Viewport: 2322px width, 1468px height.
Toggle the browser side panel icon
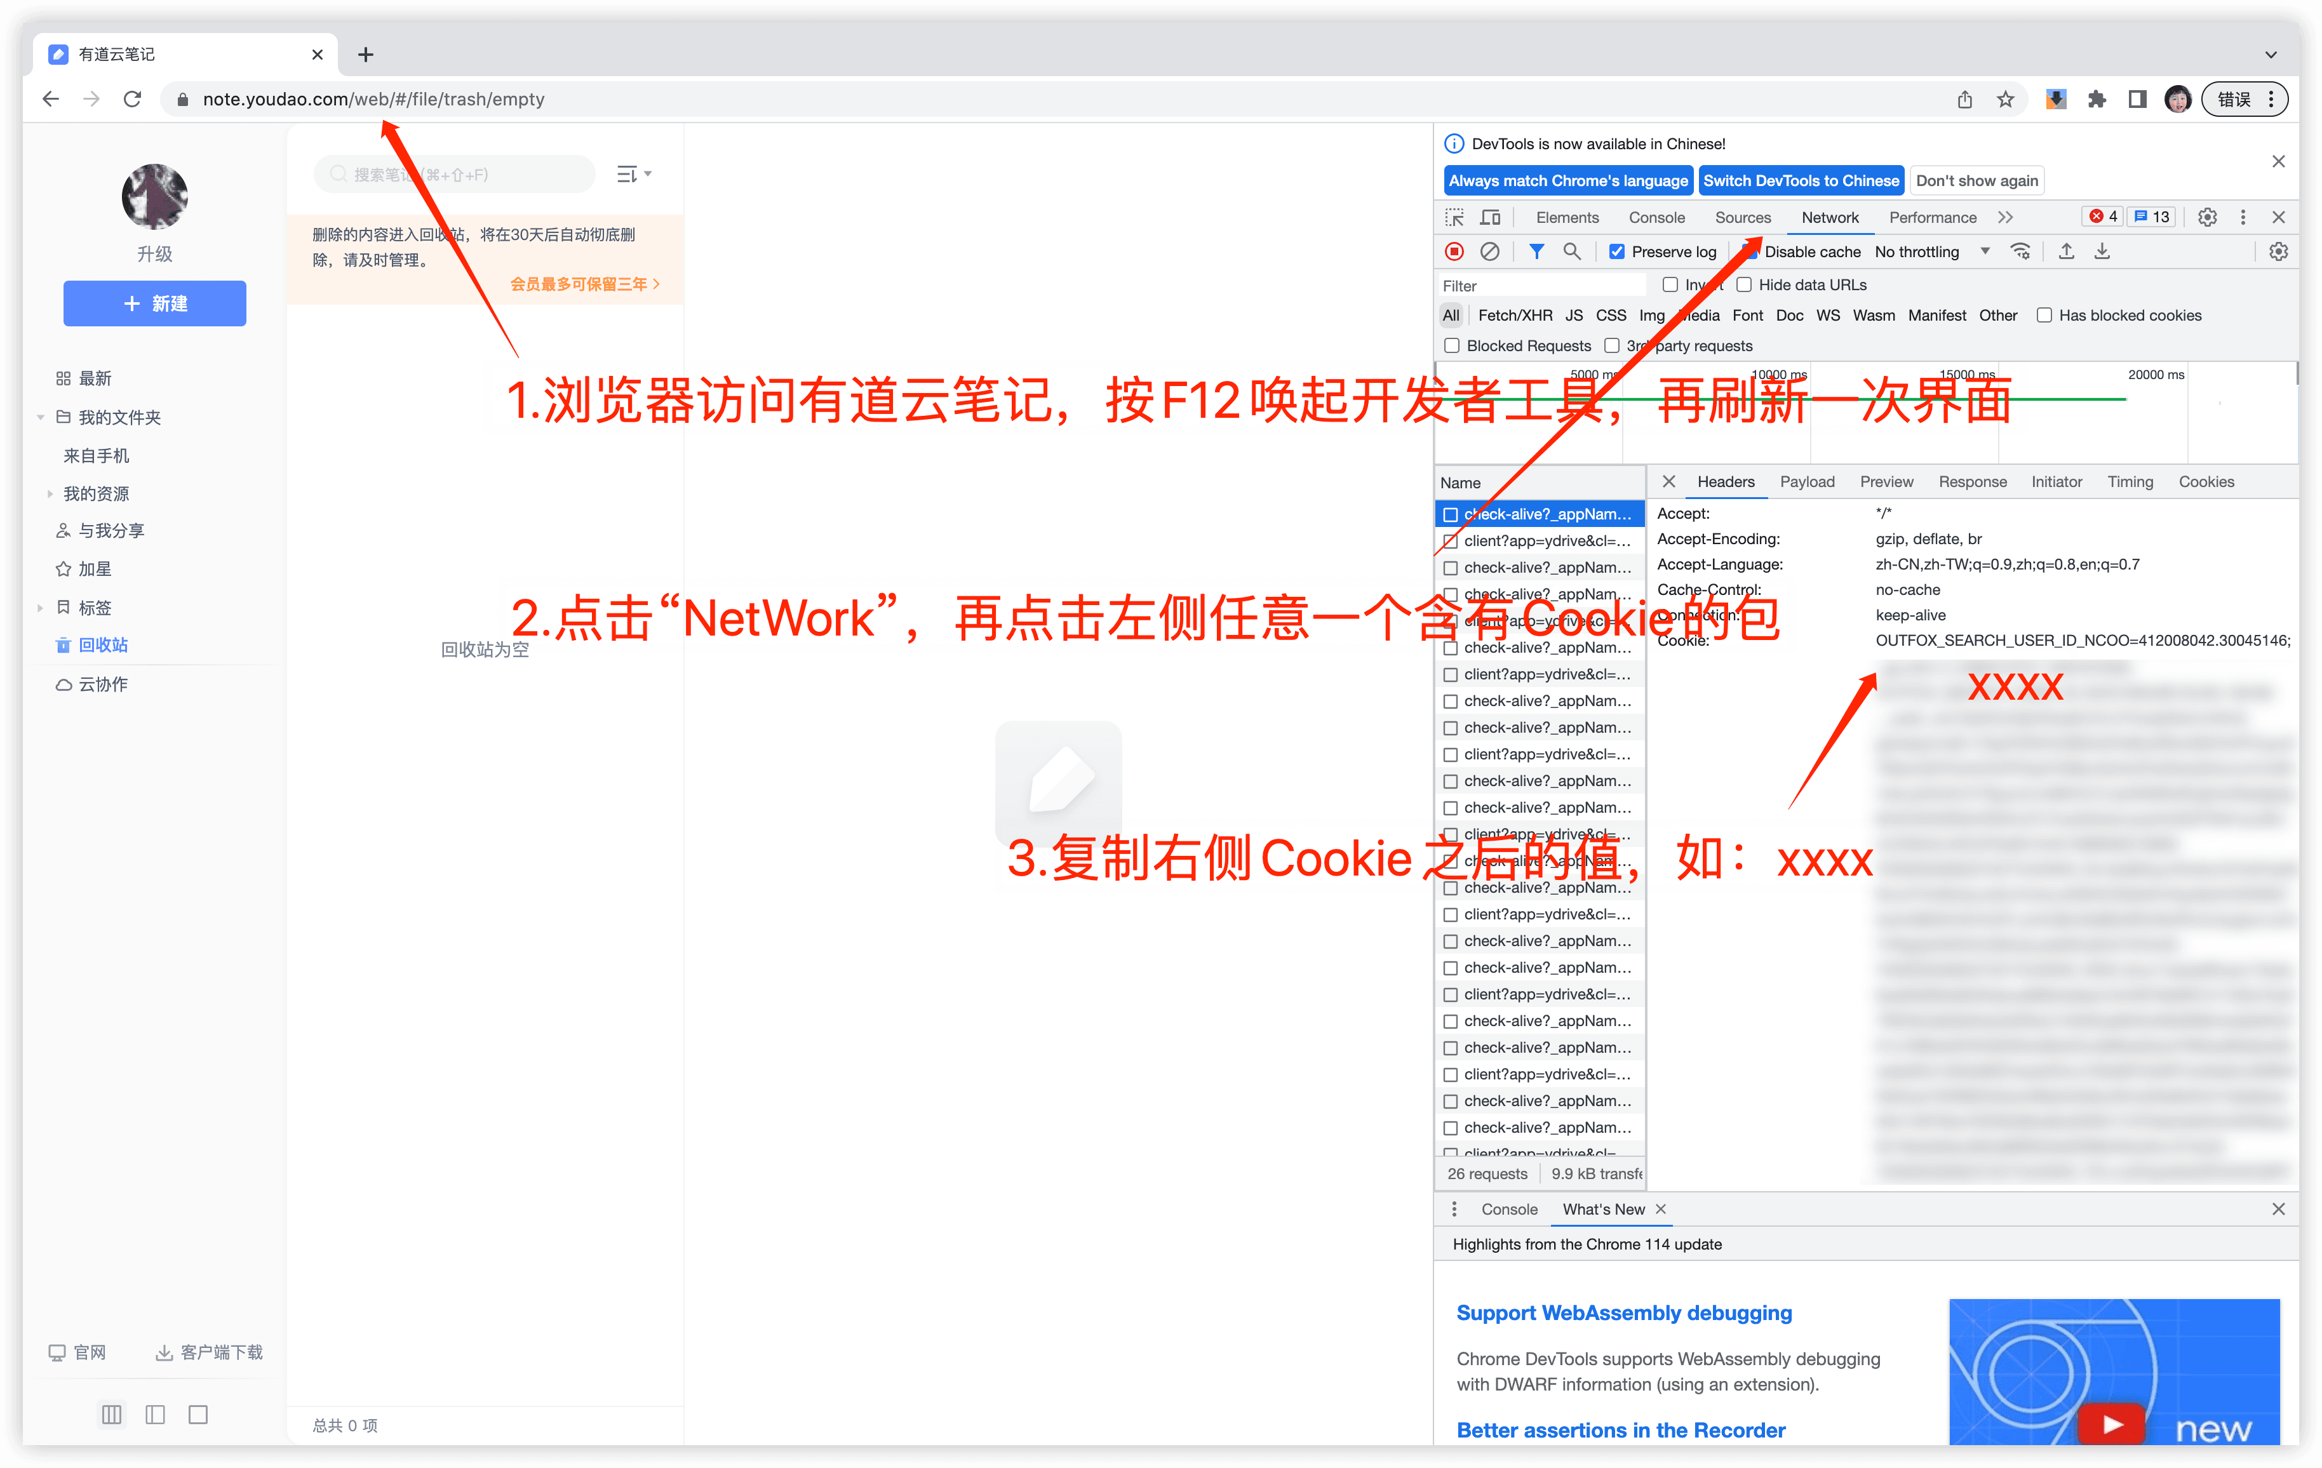2137,99
